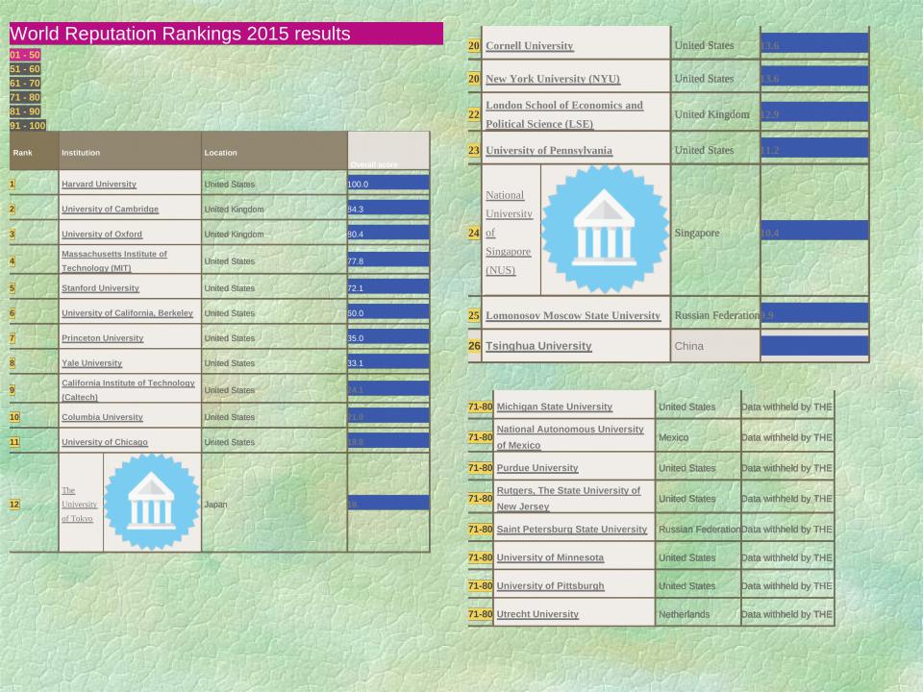Image resolution: width=923 pixels, height=692 pixels.
Task: Open the University of Oxford link
Action: (x=102, y=235)
